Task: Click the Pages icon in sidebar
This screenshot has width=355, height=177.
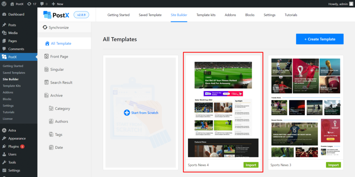Action: point(4,41)
